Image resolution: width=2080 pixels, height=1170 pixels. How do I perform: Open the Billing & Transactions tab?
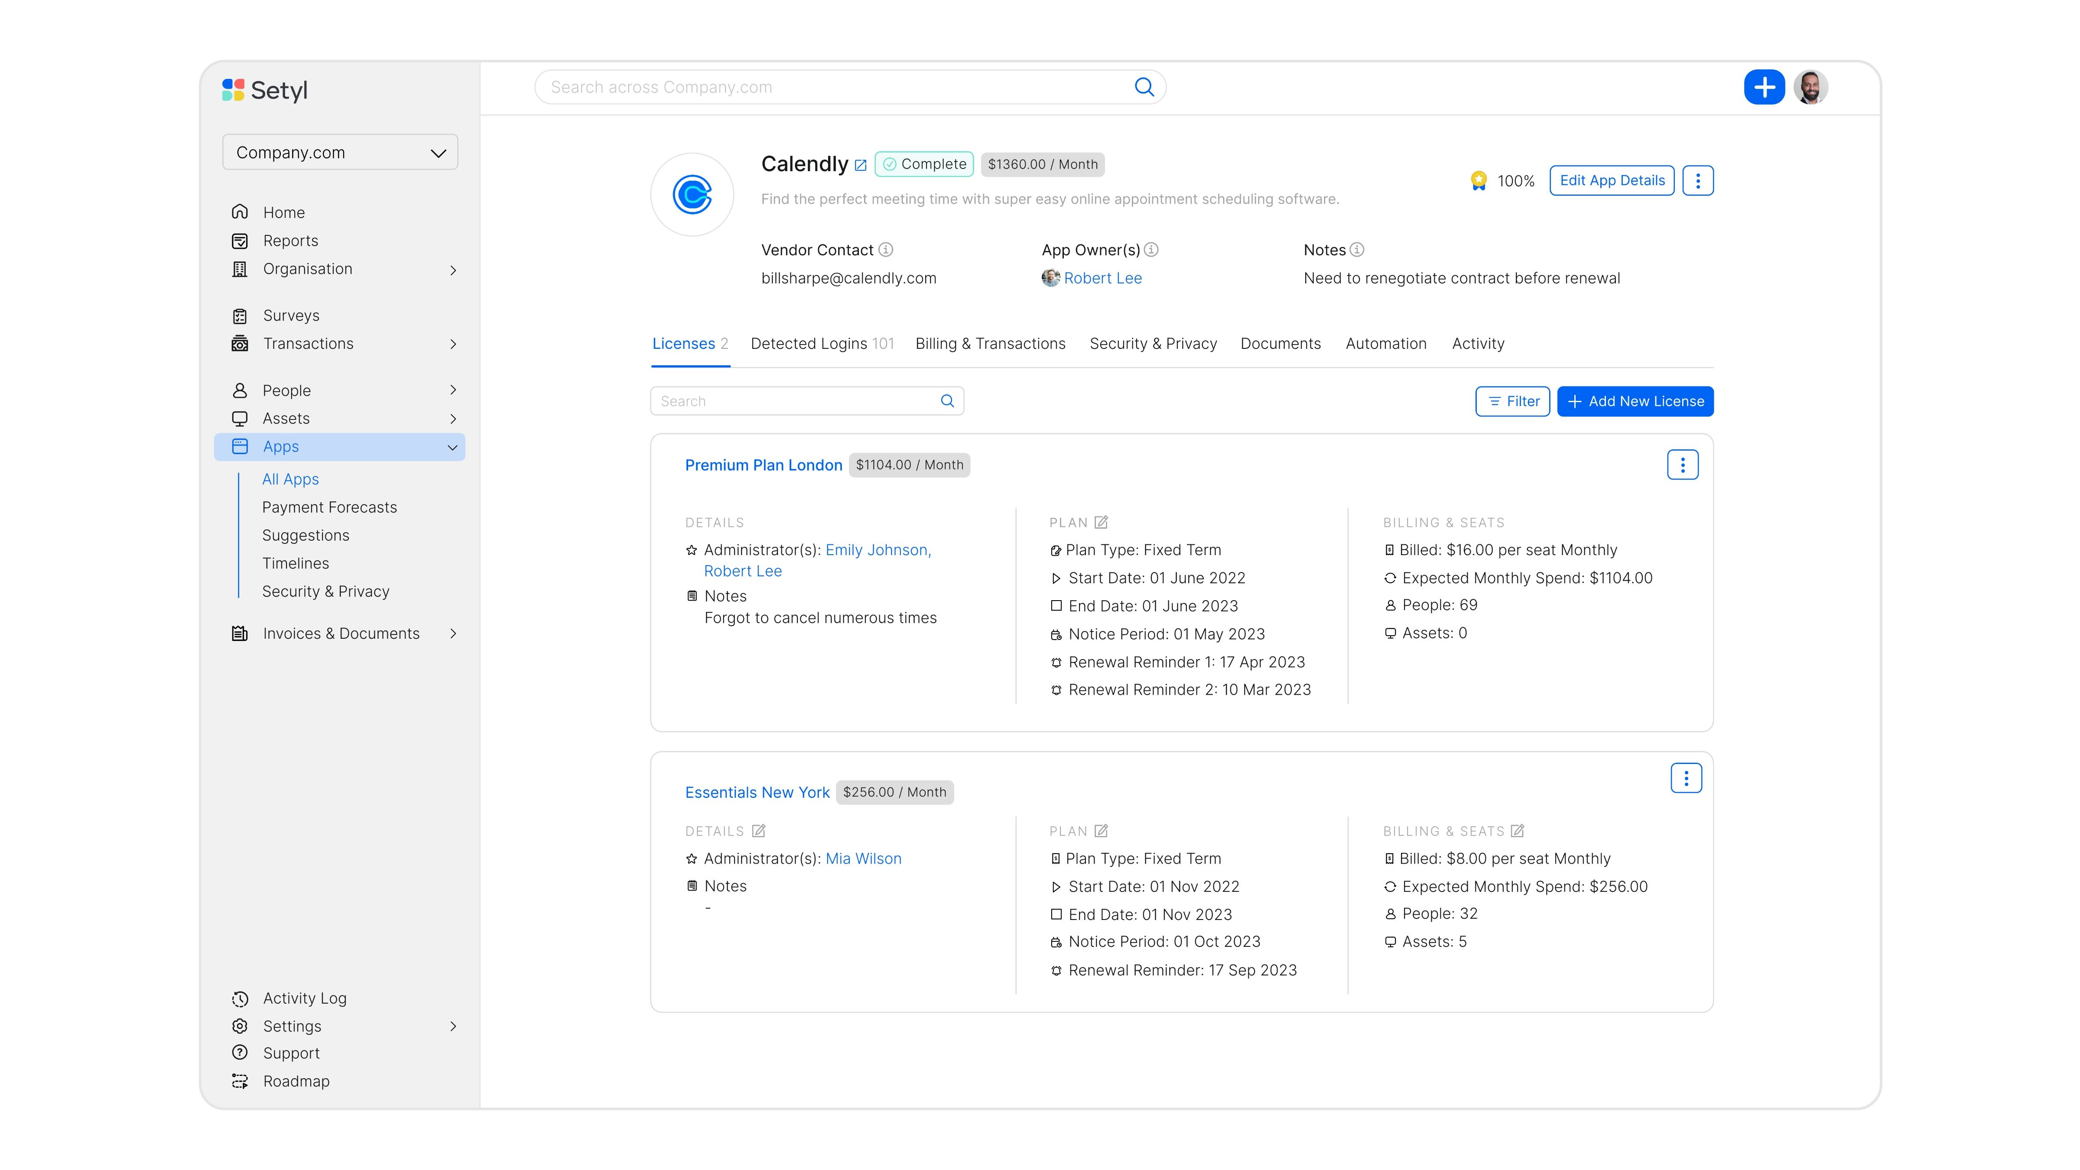click(990, 344)
